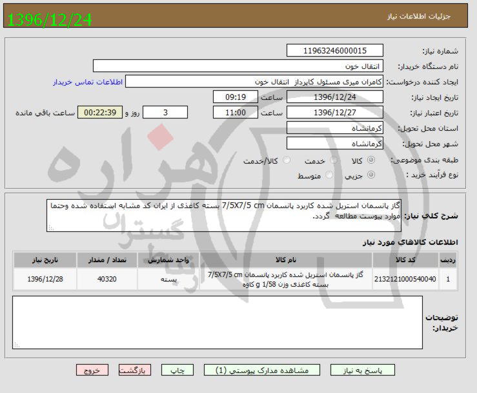The image size is (477, 393).
Task: Click the validity date field 1396/12/27
Action: tap(334, 112)
